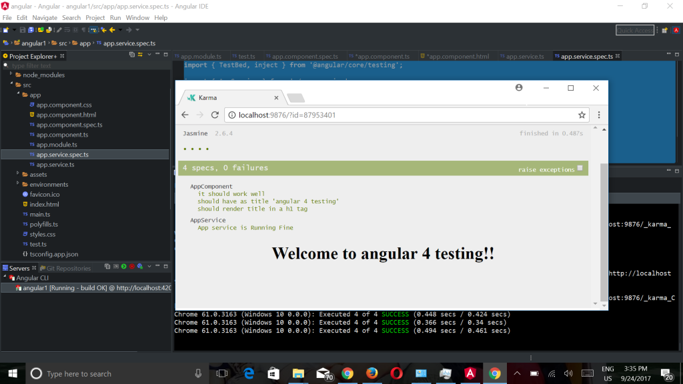Expand the assets folder
The height and width of the screenshot is (384, 683).
pyautogui.click(x=19, y=174)
